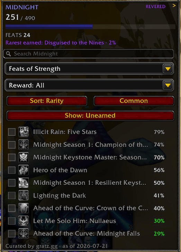
Task: Click the Resilient Keystone achievement icon
Action: pyautogui.click(x=24, y=183)
